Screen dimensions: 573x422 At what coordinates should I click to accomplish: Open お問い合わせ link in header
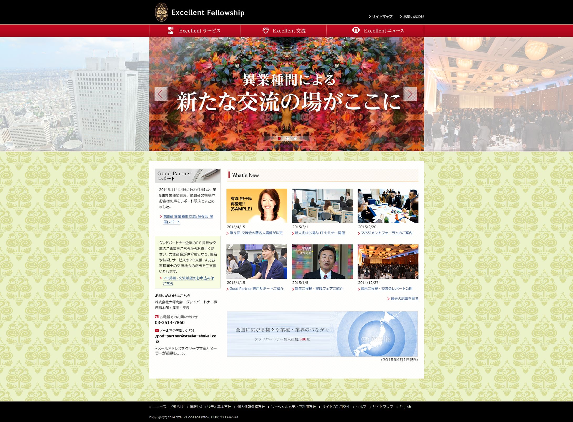coord(413,17)
